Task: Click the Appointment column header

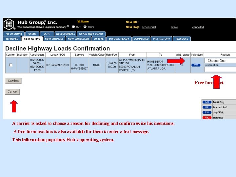Action: pyautogui.click(x=37, y=55)
